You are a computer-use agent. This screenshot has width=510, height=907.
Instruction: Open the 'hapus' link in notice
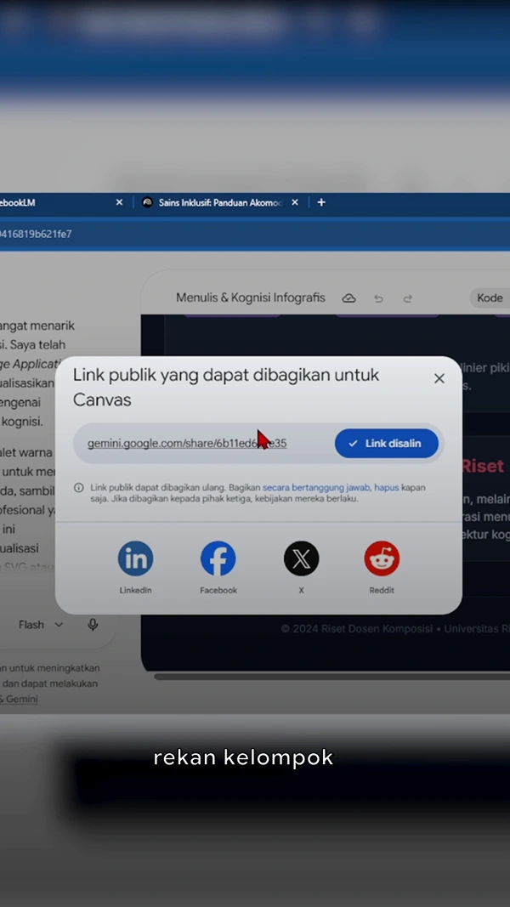386,488
